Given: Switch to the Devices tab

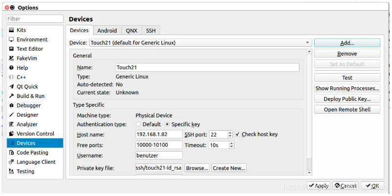Looking at the screenshot, I should coord(79,30).
